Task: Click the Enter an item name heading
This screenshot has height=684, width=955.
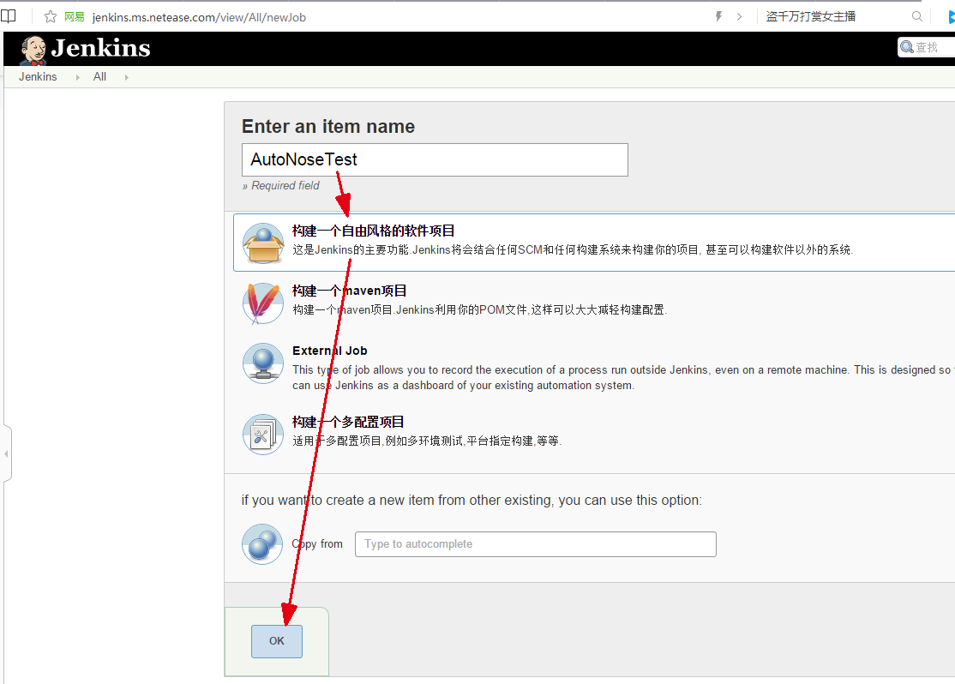Action: [328, 126]
